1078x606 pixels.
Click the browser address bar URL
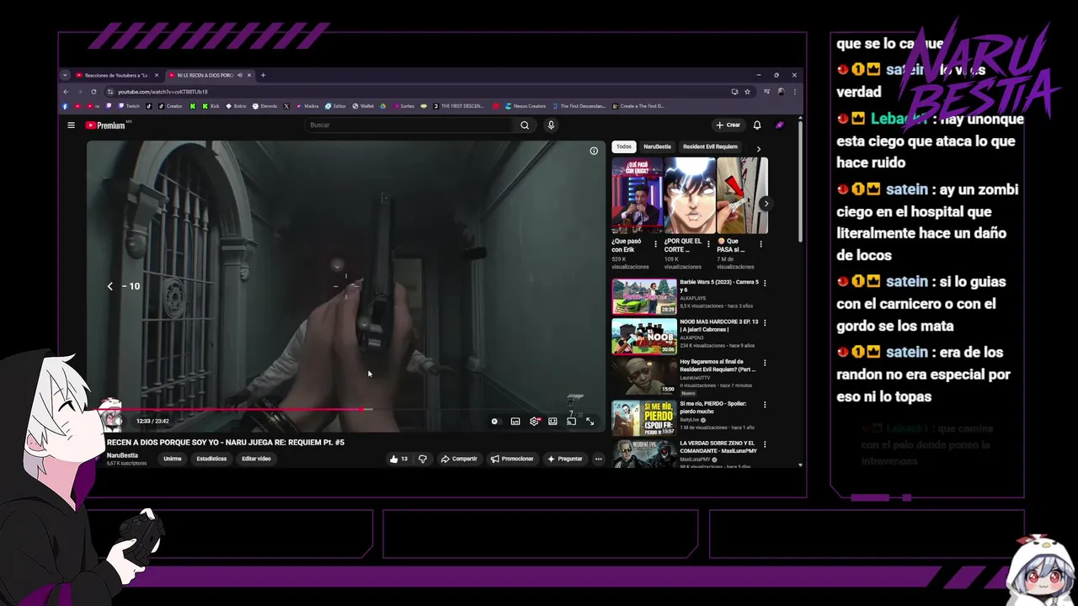(x=163, y=92)
